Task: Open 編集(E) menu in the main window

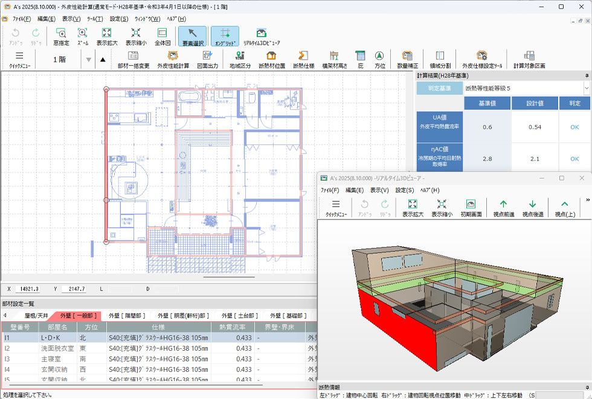Action: click(47, 19)
